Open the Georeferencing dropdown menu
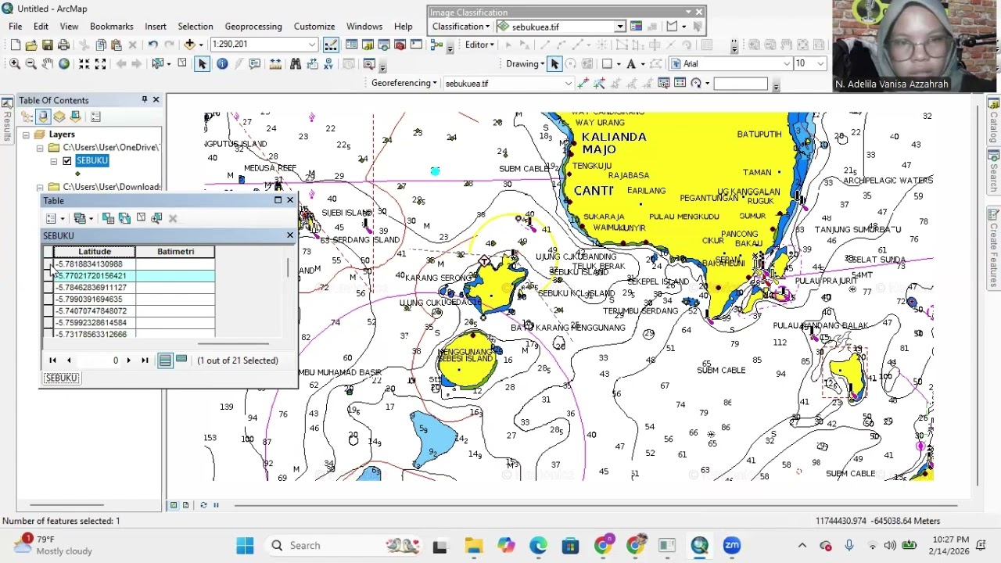 pyautogui.click(x=404, y=83)
